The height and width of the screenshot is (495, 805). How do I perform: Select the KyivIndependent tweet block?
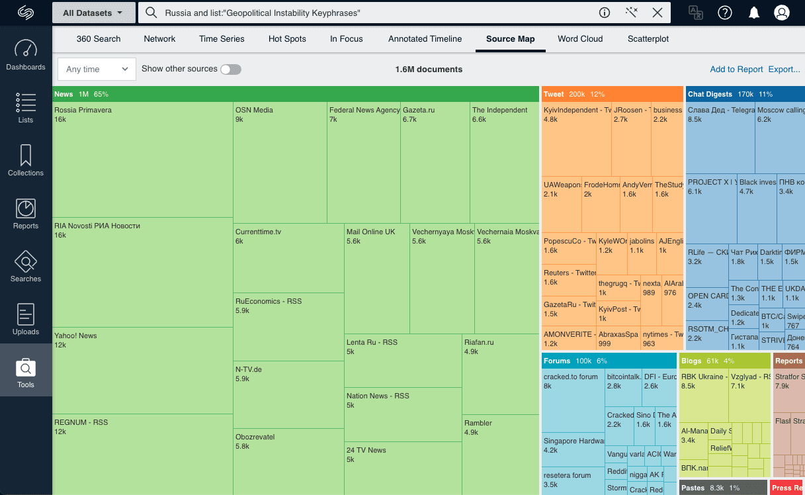coord(577,138)
